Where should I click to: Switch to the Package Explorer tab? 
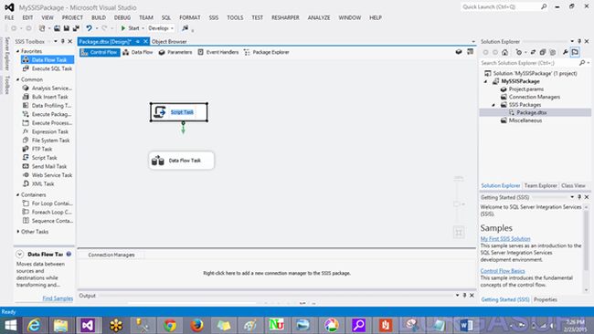(267, 52)
